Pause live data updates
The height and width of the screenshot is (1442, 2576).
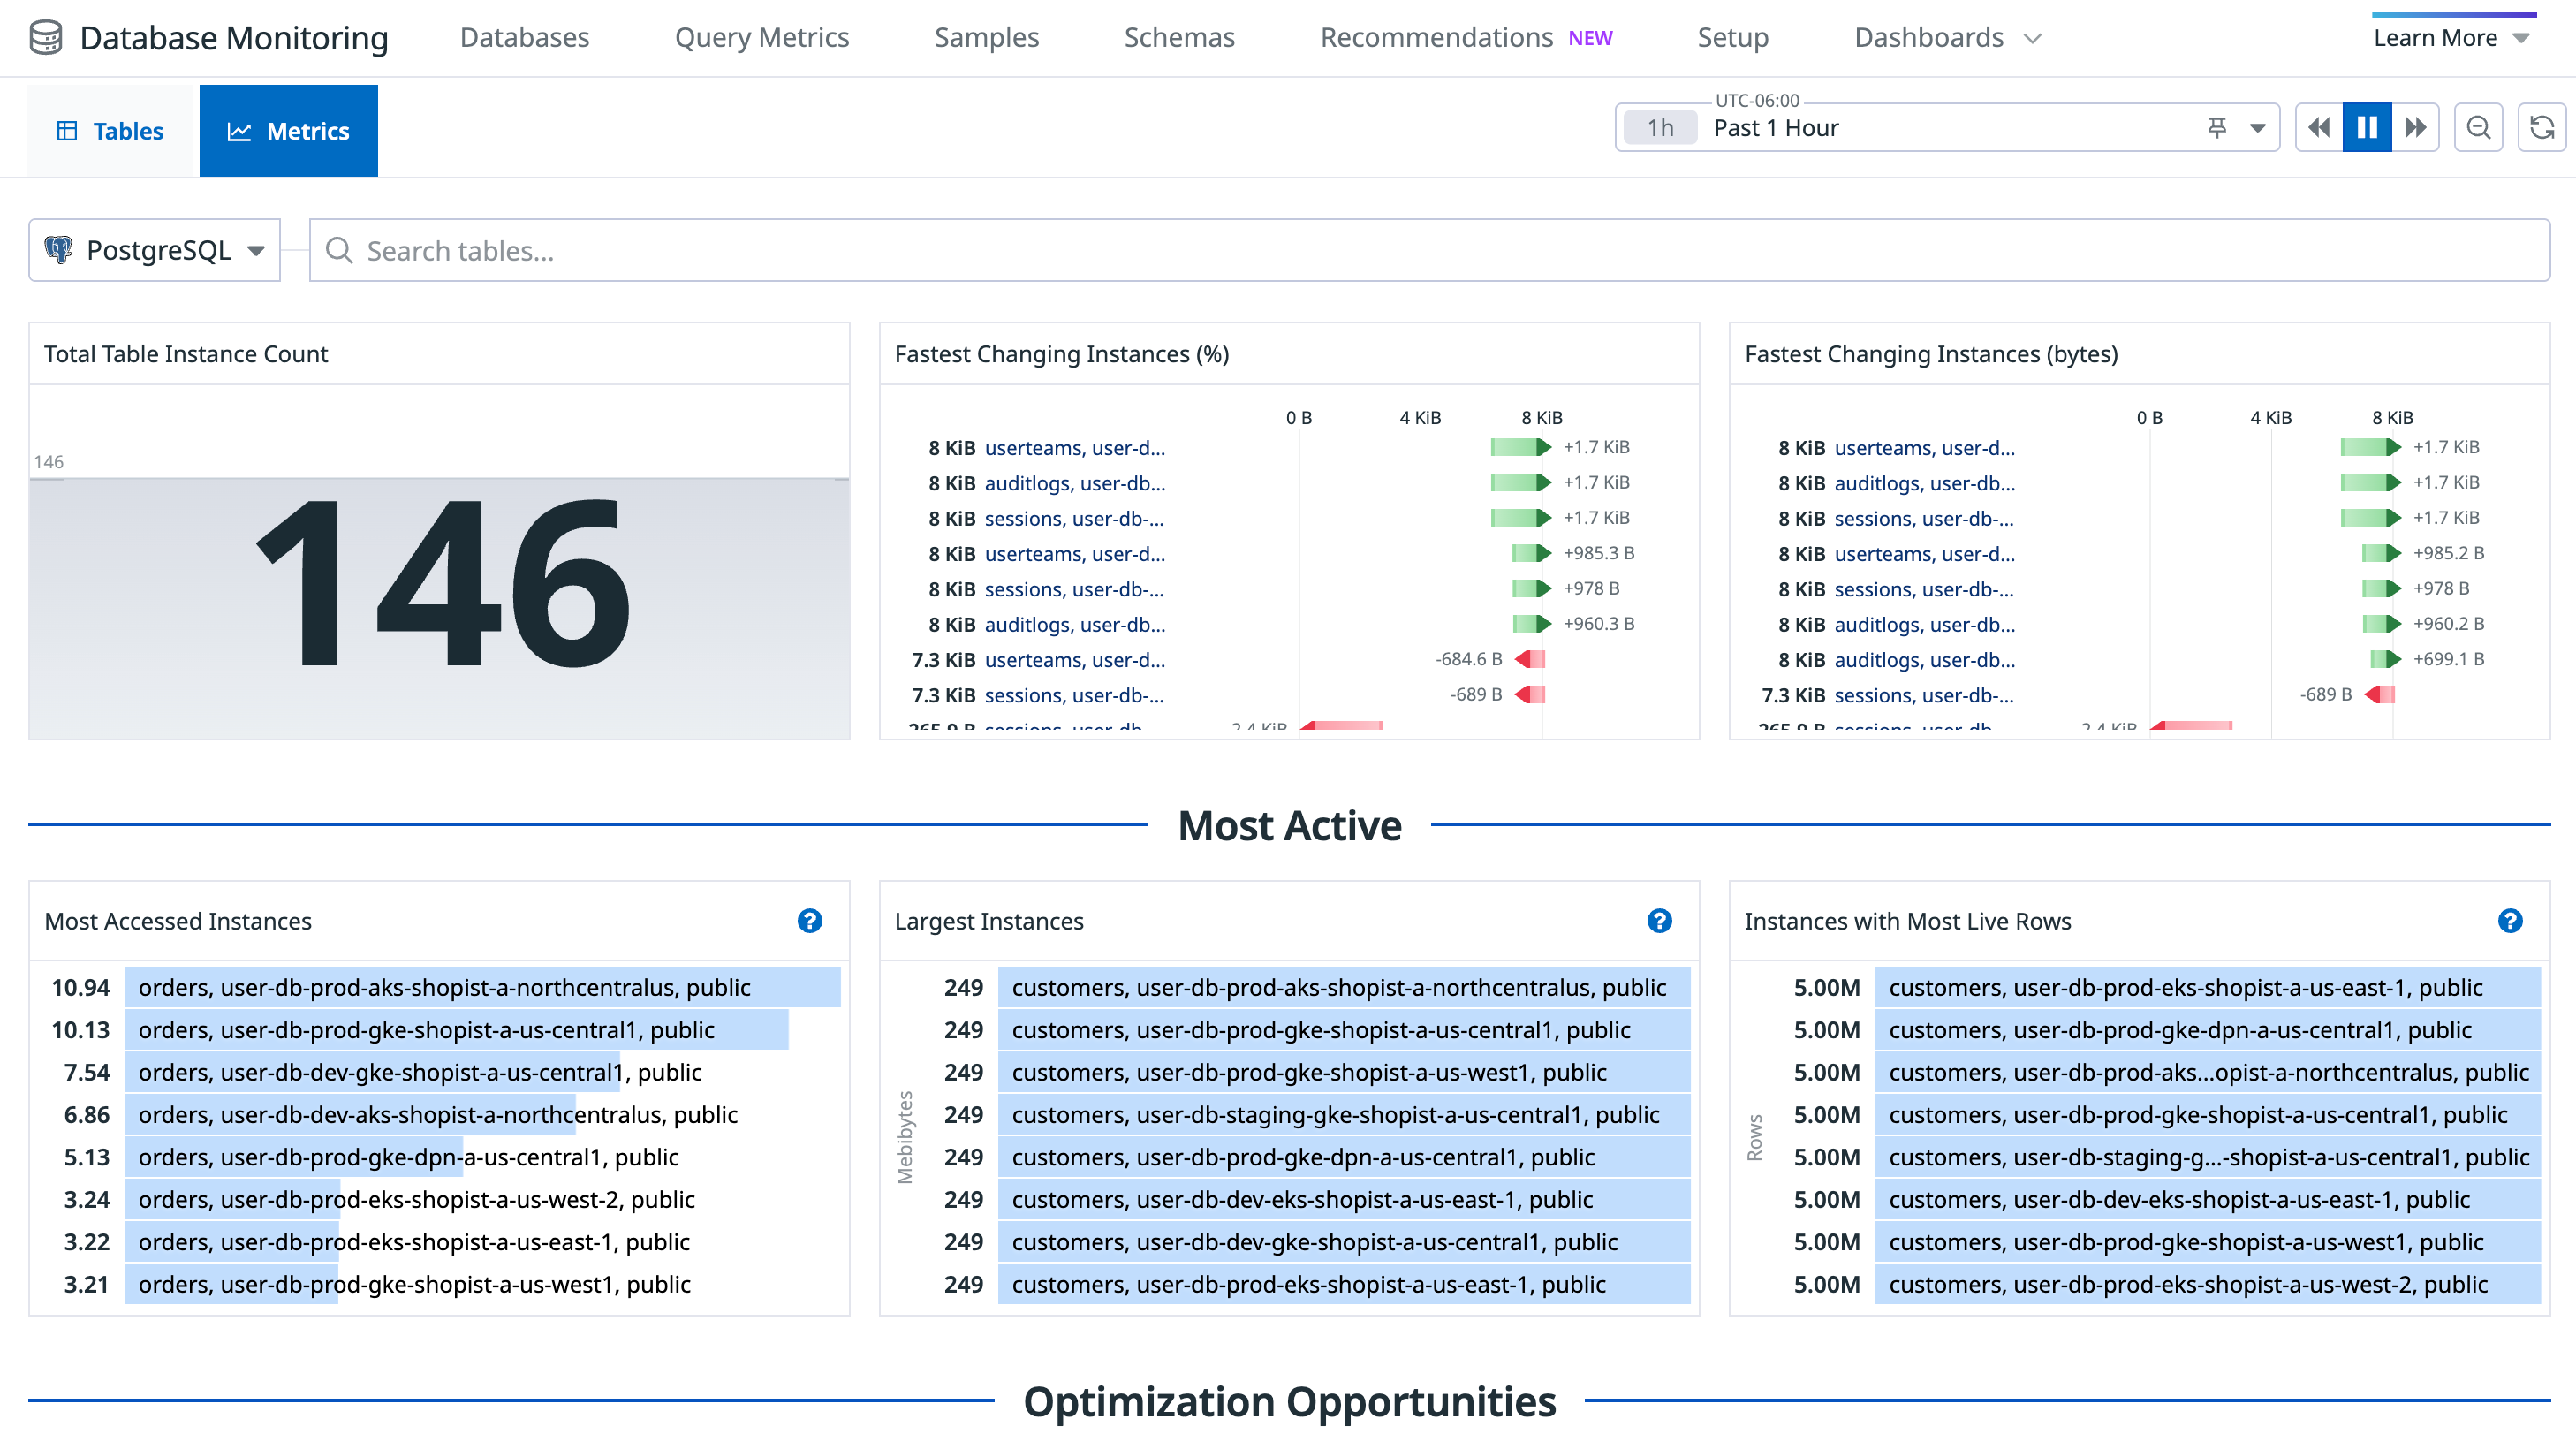(2367, 128)
